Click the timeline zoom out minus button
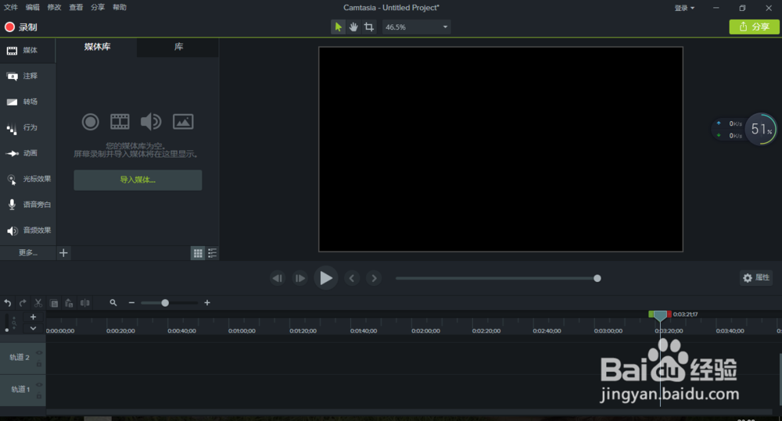 coord(131,303)
